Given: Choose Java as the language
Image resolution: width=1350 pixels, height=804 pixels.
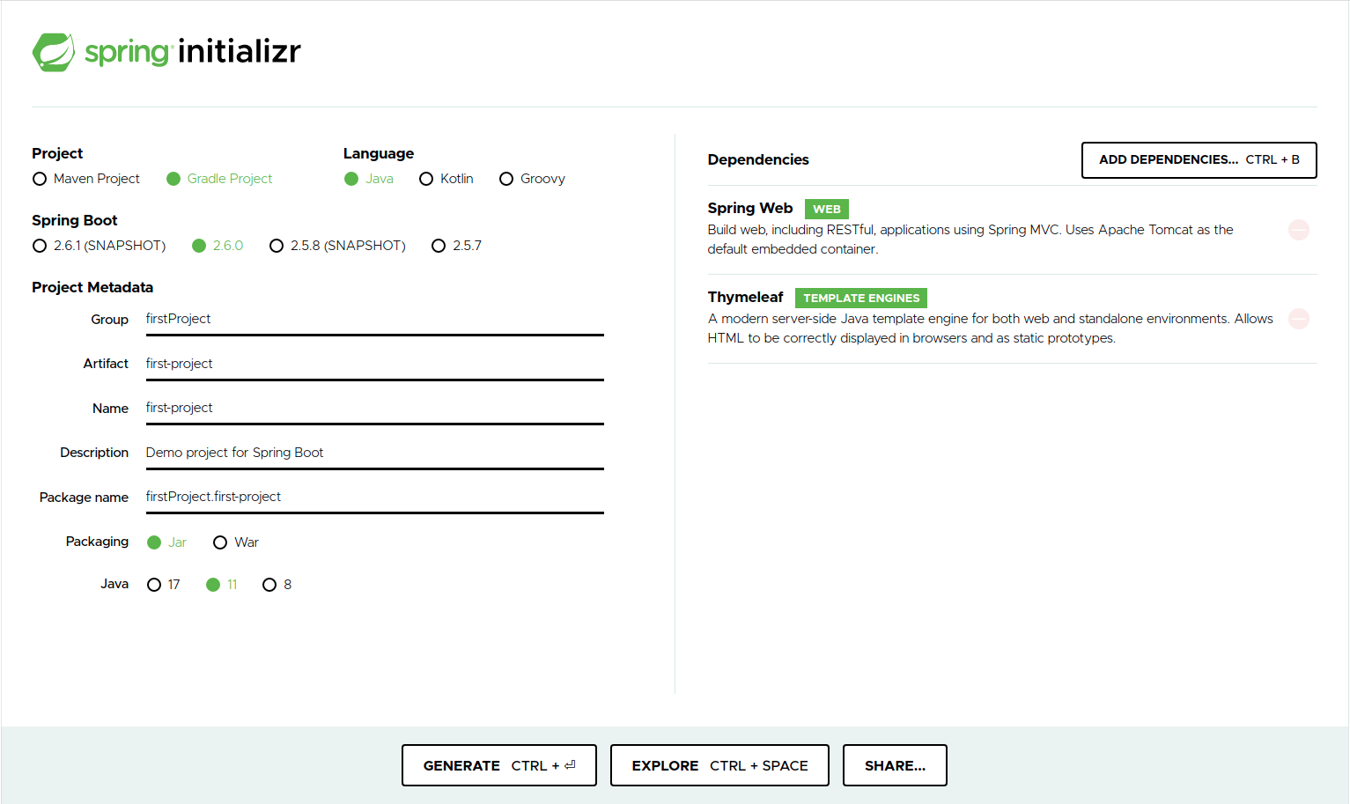Looking at the screenshot, I should (368, 179).
